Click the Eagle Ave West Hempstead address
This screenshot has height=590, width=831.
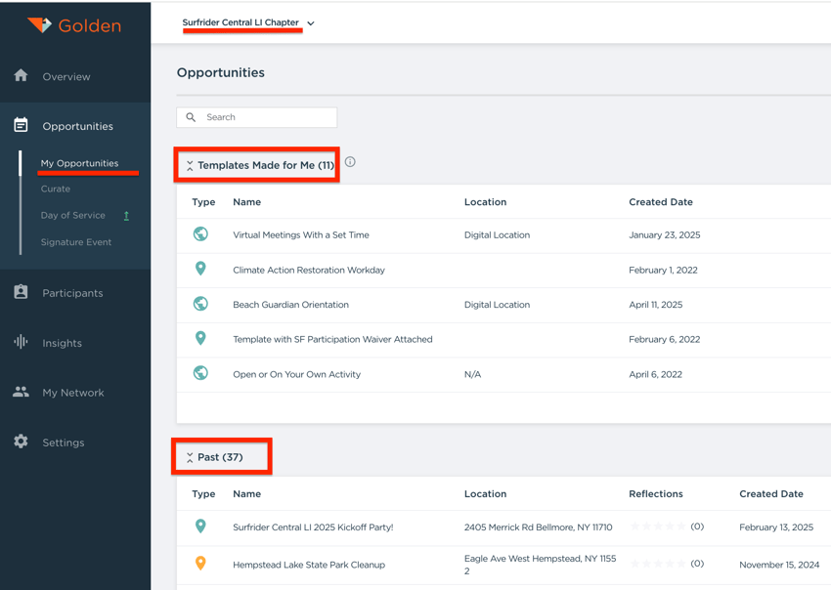point(541,565)
